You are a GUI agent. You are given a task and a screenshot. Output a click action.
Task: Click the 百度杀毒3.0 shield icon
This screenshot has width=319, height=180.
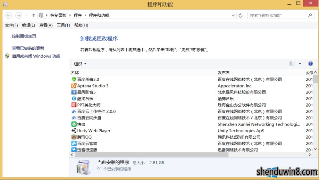coord(74,79)
